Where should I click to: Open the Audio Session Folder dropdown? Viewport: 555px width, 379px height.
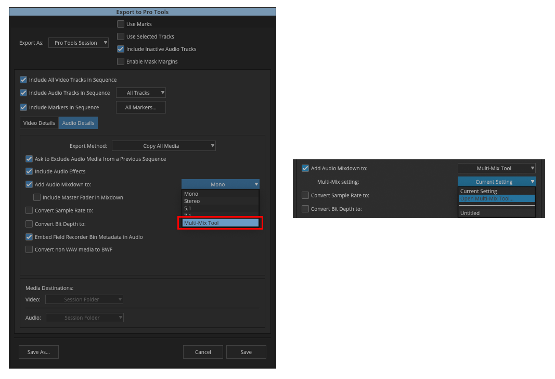[x=85, y=318]
